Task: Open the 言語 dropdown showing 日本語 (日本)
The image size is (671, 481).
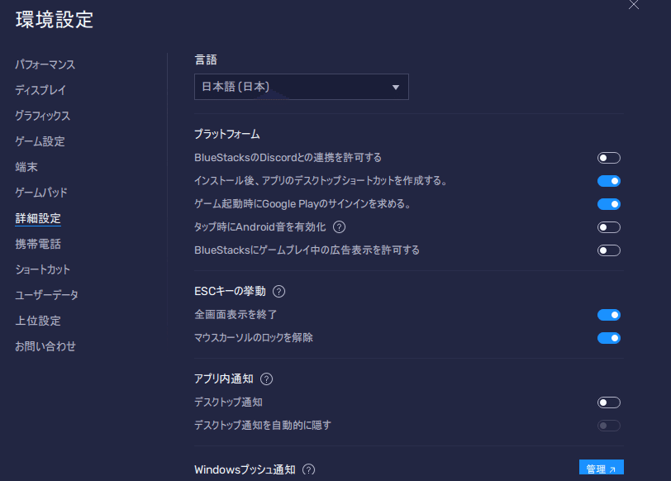Action: pyautogui.click(x=302, y=87)
